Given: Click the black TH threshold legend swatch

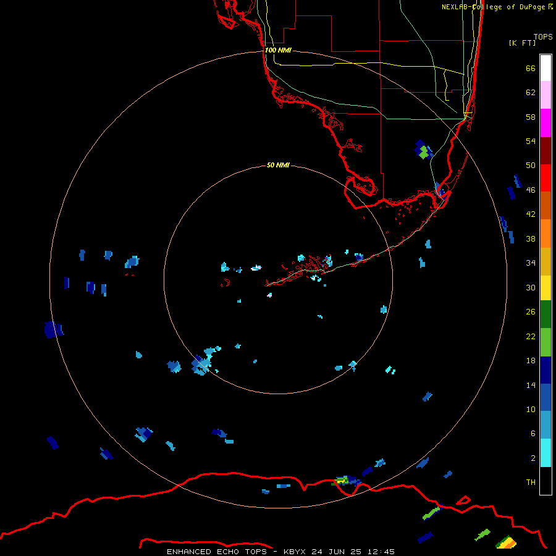Looking at the screenshot, I should tap(545, 481).
